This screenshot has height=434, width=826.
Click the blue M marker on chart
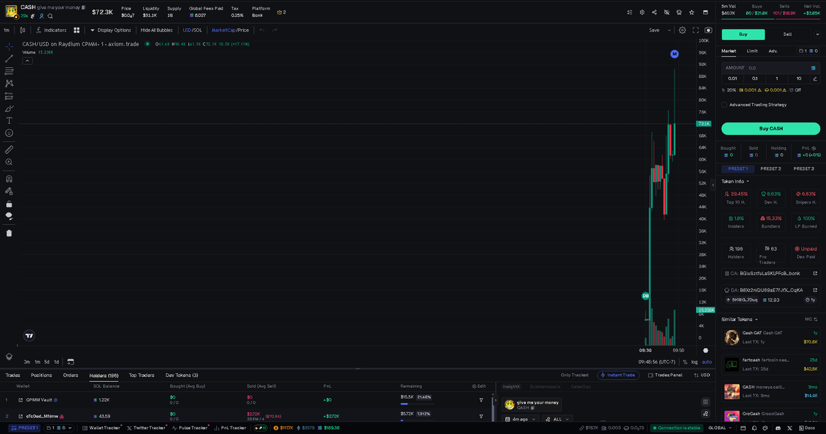pos(675,54)
